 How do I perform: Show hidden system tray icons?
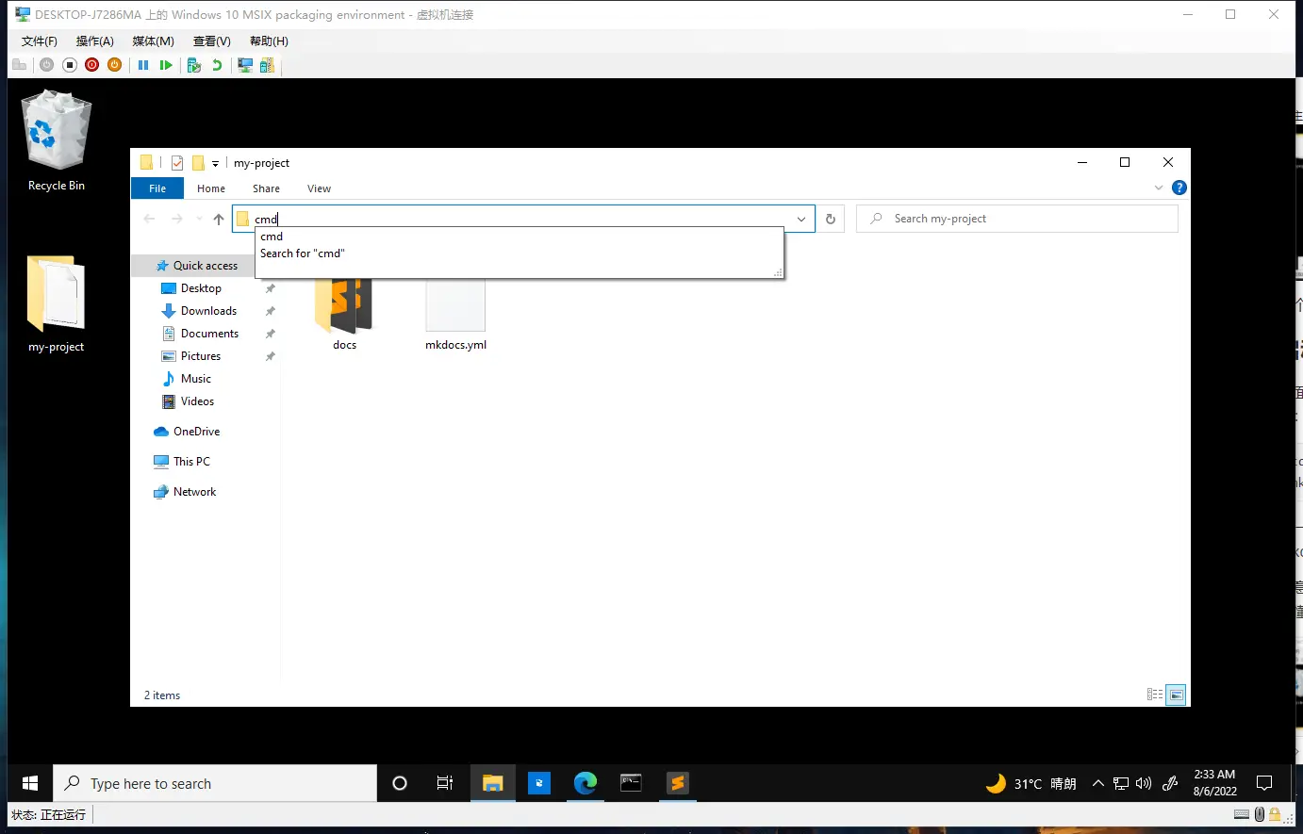pyautogui.click(x=1097, y=783)
